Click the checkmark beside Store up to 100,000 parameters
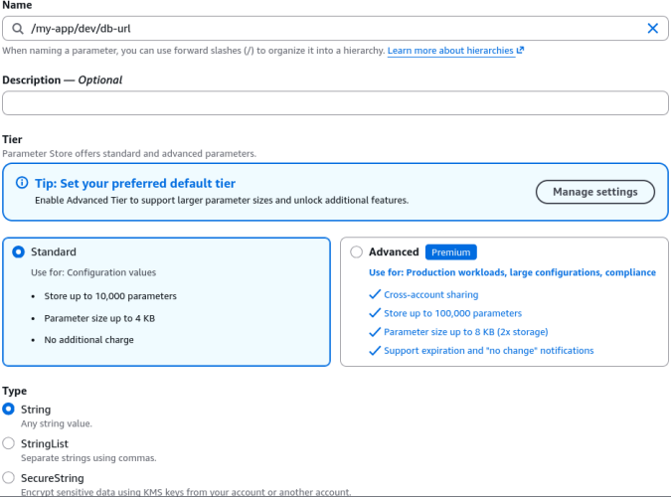This screenshot has width=671, height=497. pos(375,313)
